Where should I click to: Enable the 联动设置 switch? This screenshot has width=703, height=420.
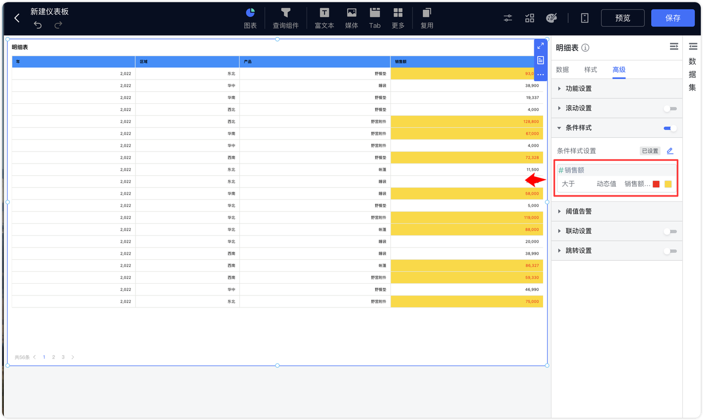pyautogui.click(x=670, y=232)
